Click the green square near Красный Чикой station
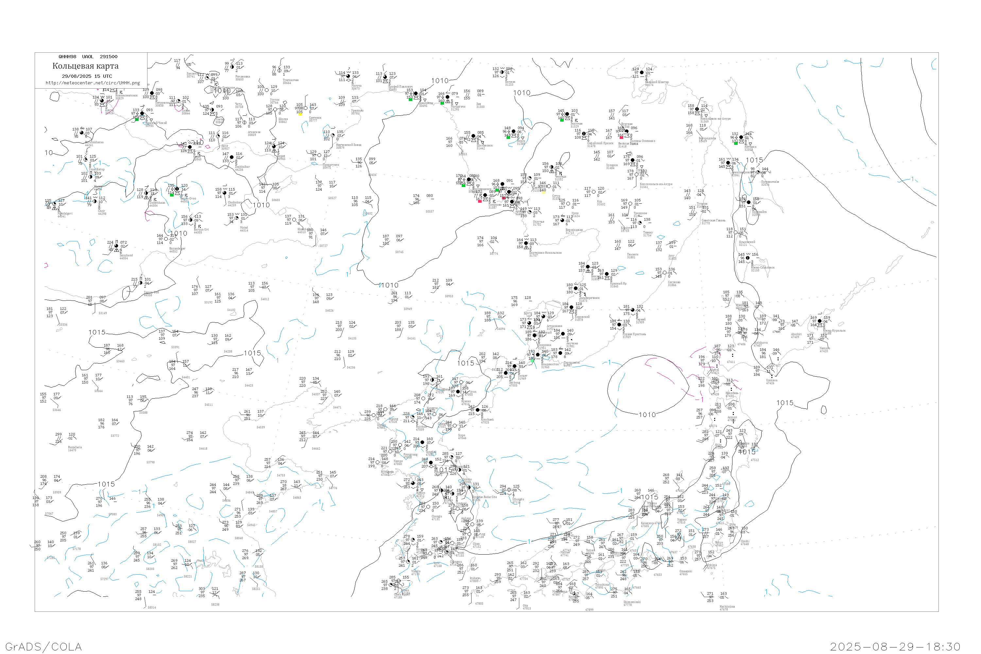The image size is (981, 654). click(137, 120)
